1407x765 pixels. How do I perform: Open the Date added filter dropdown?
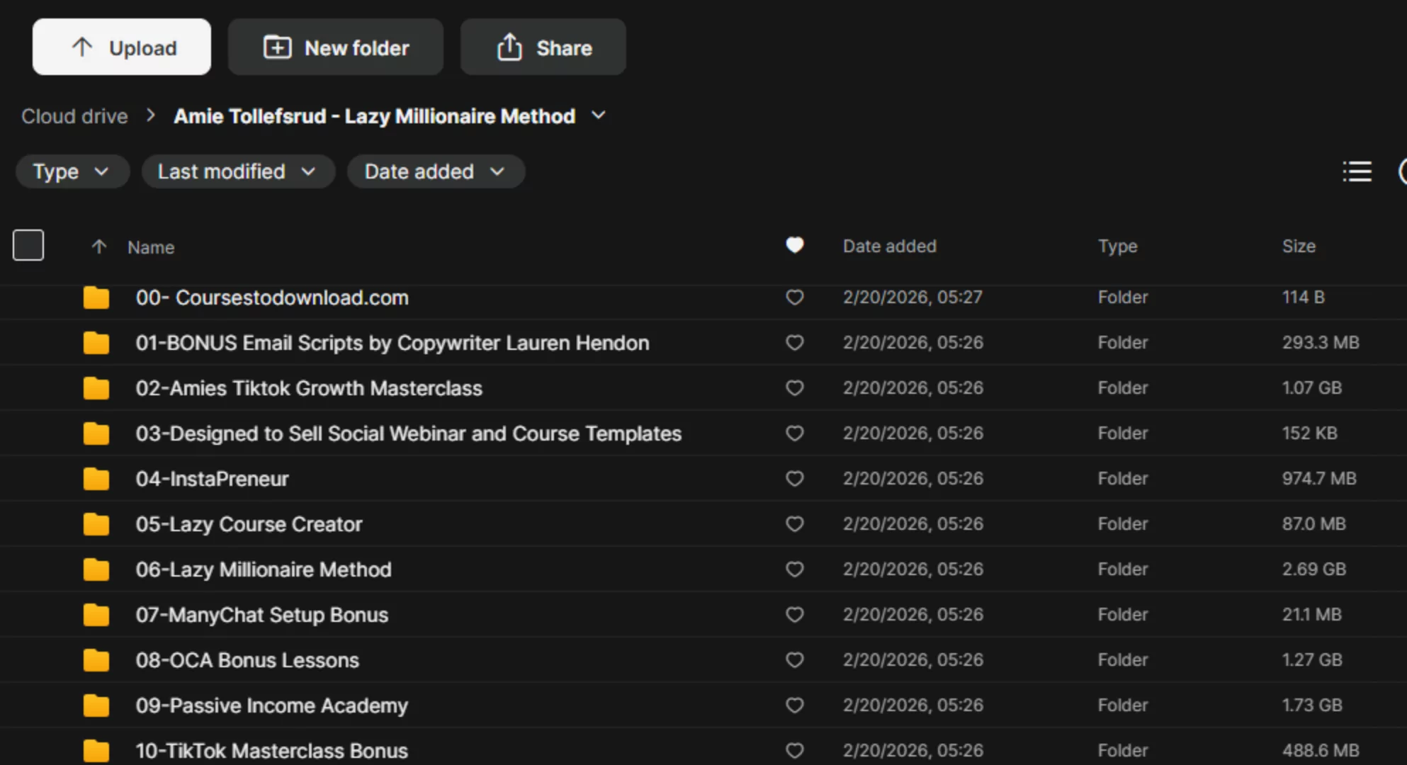click(x=435, y=171)
